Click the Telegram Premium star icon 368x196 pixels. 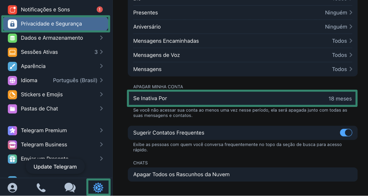click(12, 130)
